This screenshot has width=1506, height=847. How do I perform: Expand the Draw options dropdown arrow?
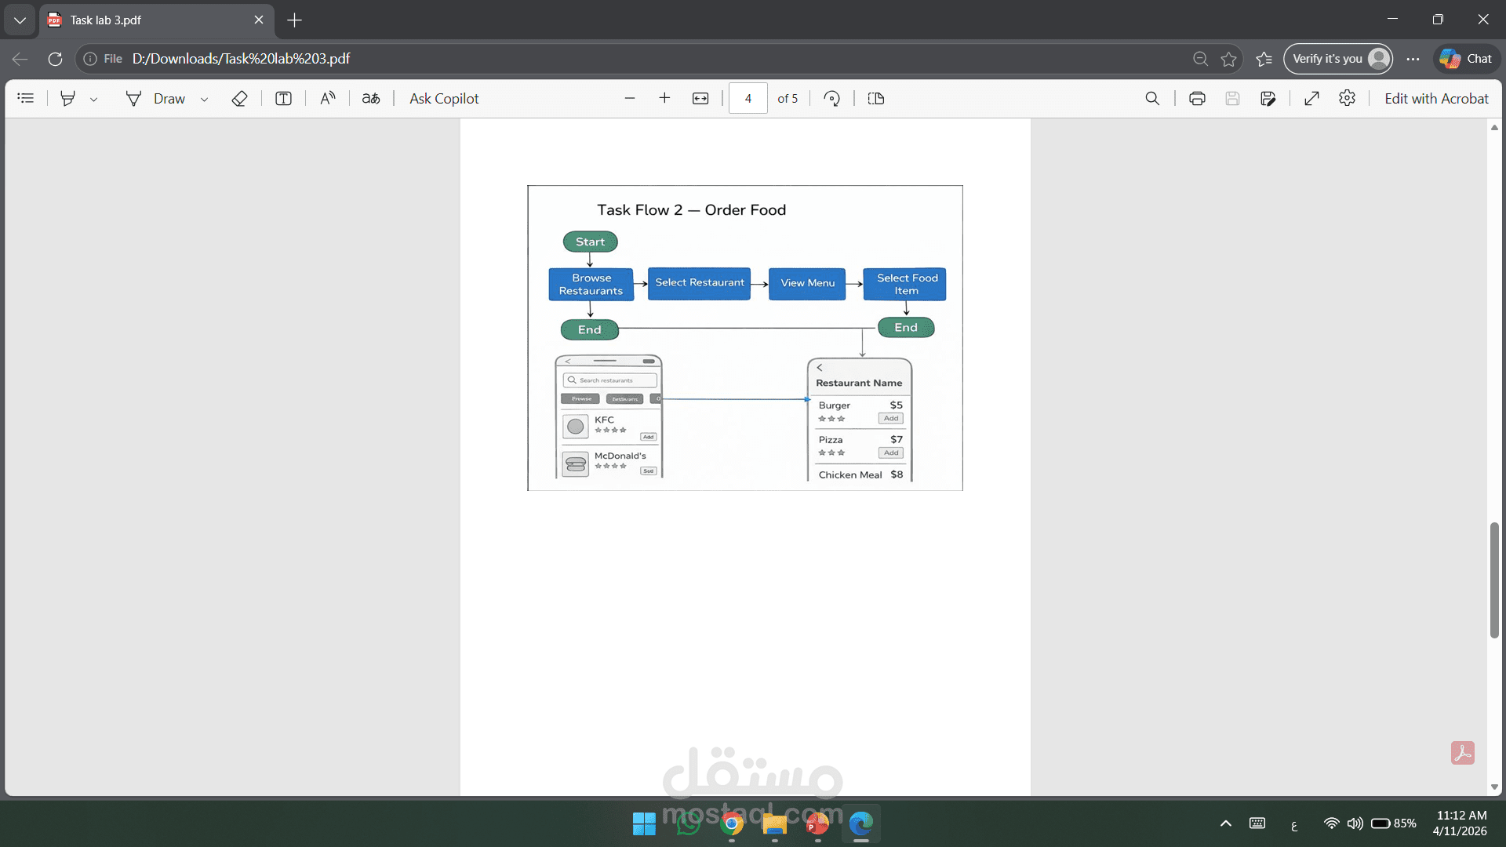tap(204, 100)
